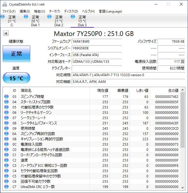Click the interface field USB (Parallel ATA)
Viewport: 188px width, 193px height.
pyautogui.click(x=97, y=55)
